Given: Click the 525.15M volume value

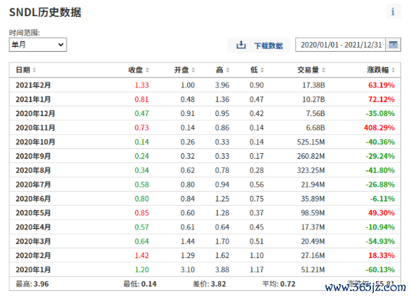Looking at the screenshot, I should [311, 142].
